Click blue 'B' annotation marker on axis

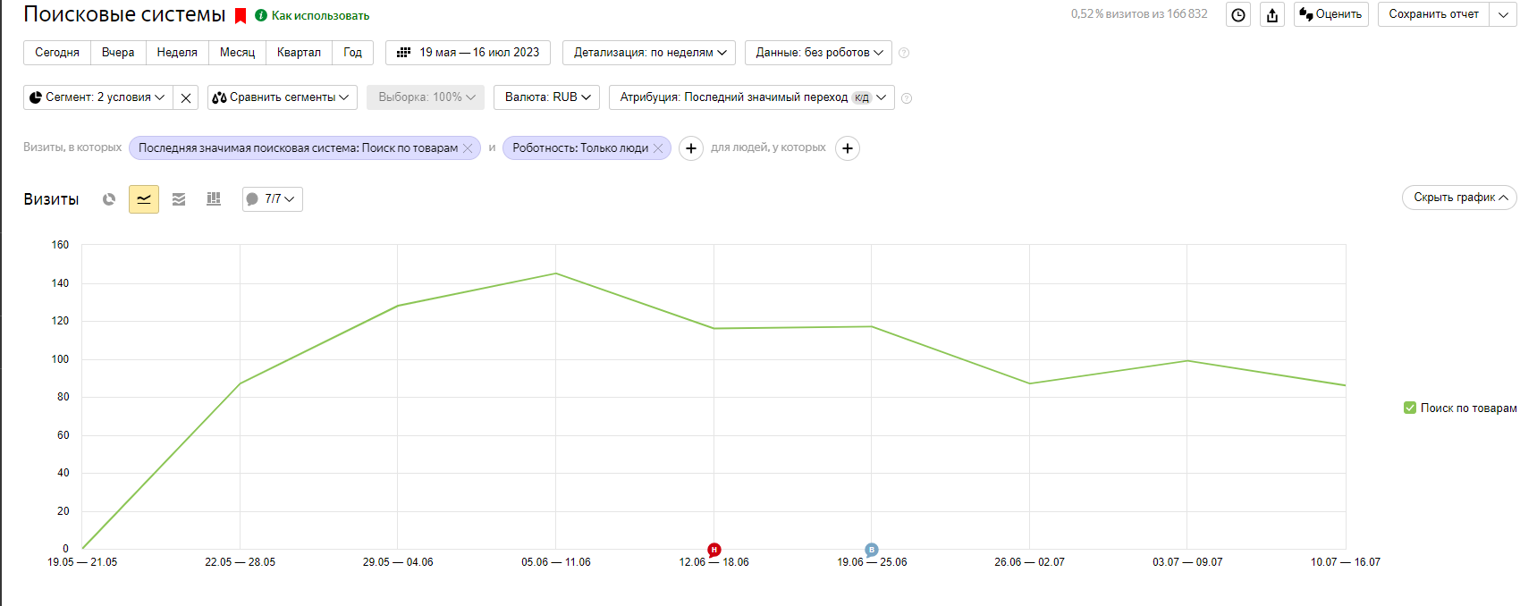point(872,550)
